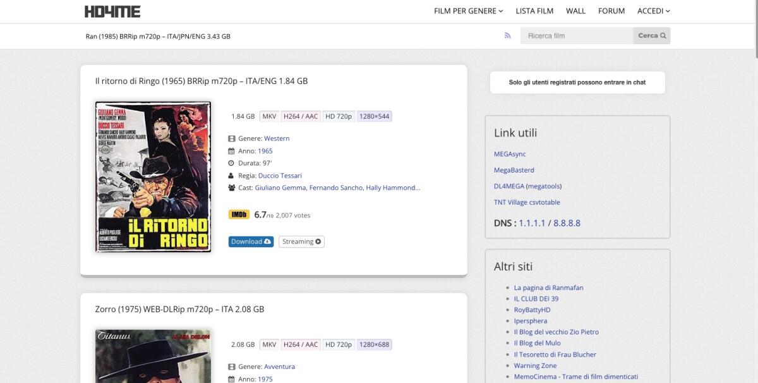Click the 1.1.1.1 DNS link
This screenshot has width=758, height=383.
(x=532, y=223)
